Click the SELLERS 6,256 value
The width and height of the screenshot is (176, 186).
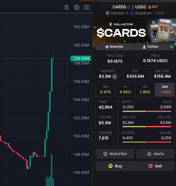(x=166, y=138)
